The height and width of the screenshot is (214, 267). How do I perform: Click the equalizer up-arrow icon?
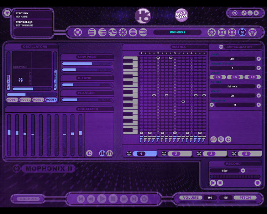(x=110, y=153)
